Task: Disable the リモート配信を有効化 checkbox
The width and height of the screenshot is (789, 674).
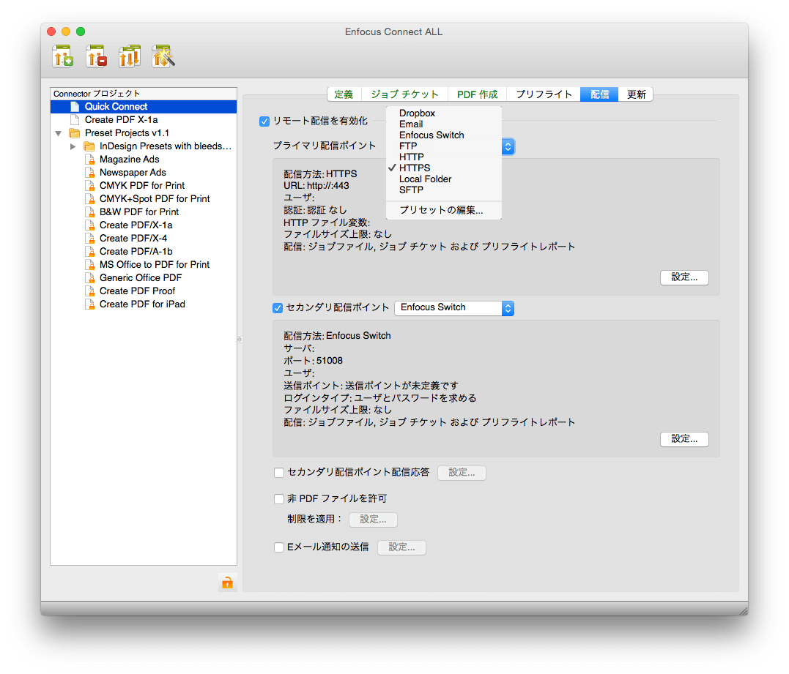Action: point(264,121)
